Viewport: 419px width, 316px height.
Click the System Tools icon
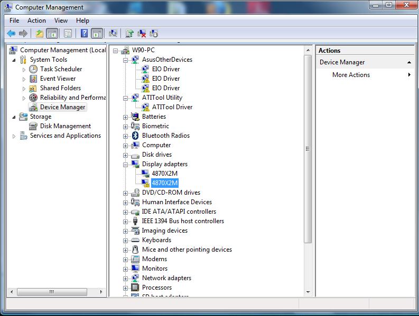tap(23, 60)
